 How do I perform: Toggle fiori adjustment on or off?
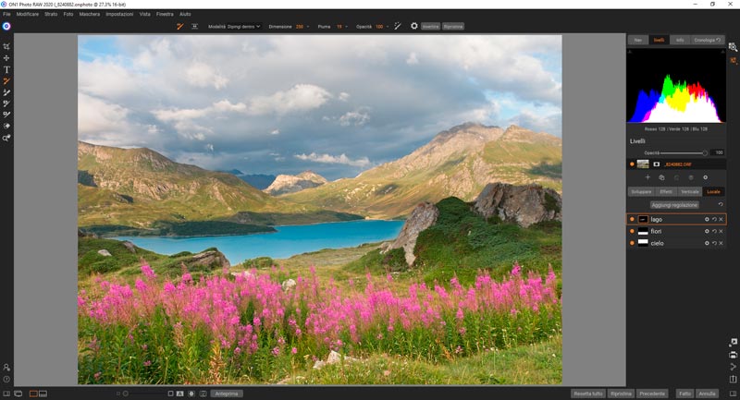[x=632, y=231]
